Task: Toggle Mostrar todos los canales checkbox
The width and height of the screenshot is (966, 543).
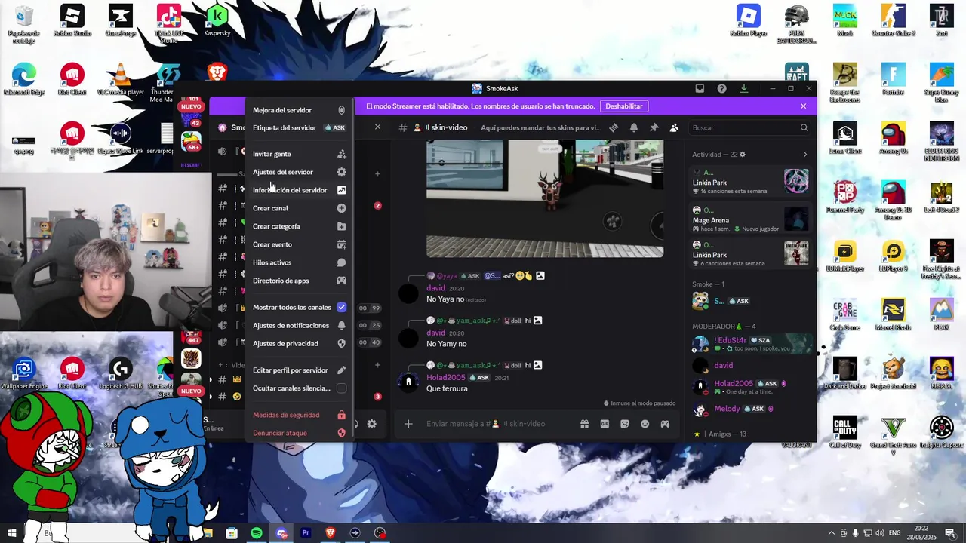Action: coord(341,308)
